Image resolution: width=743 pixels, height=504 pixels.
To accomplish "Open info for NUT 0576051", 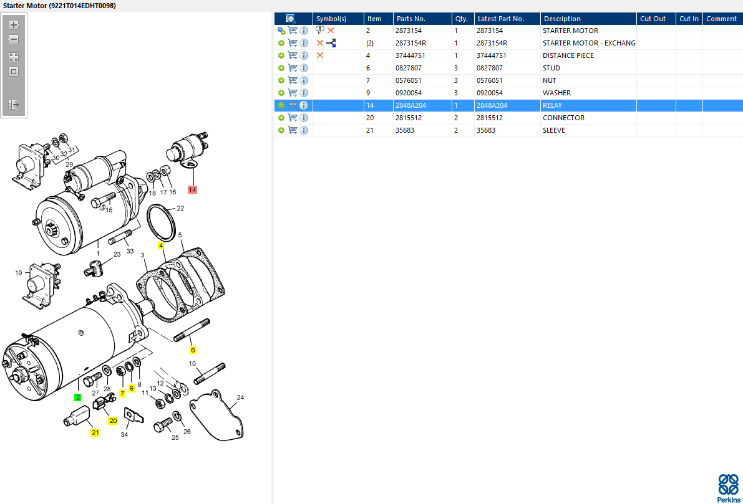I will [304, 80].
